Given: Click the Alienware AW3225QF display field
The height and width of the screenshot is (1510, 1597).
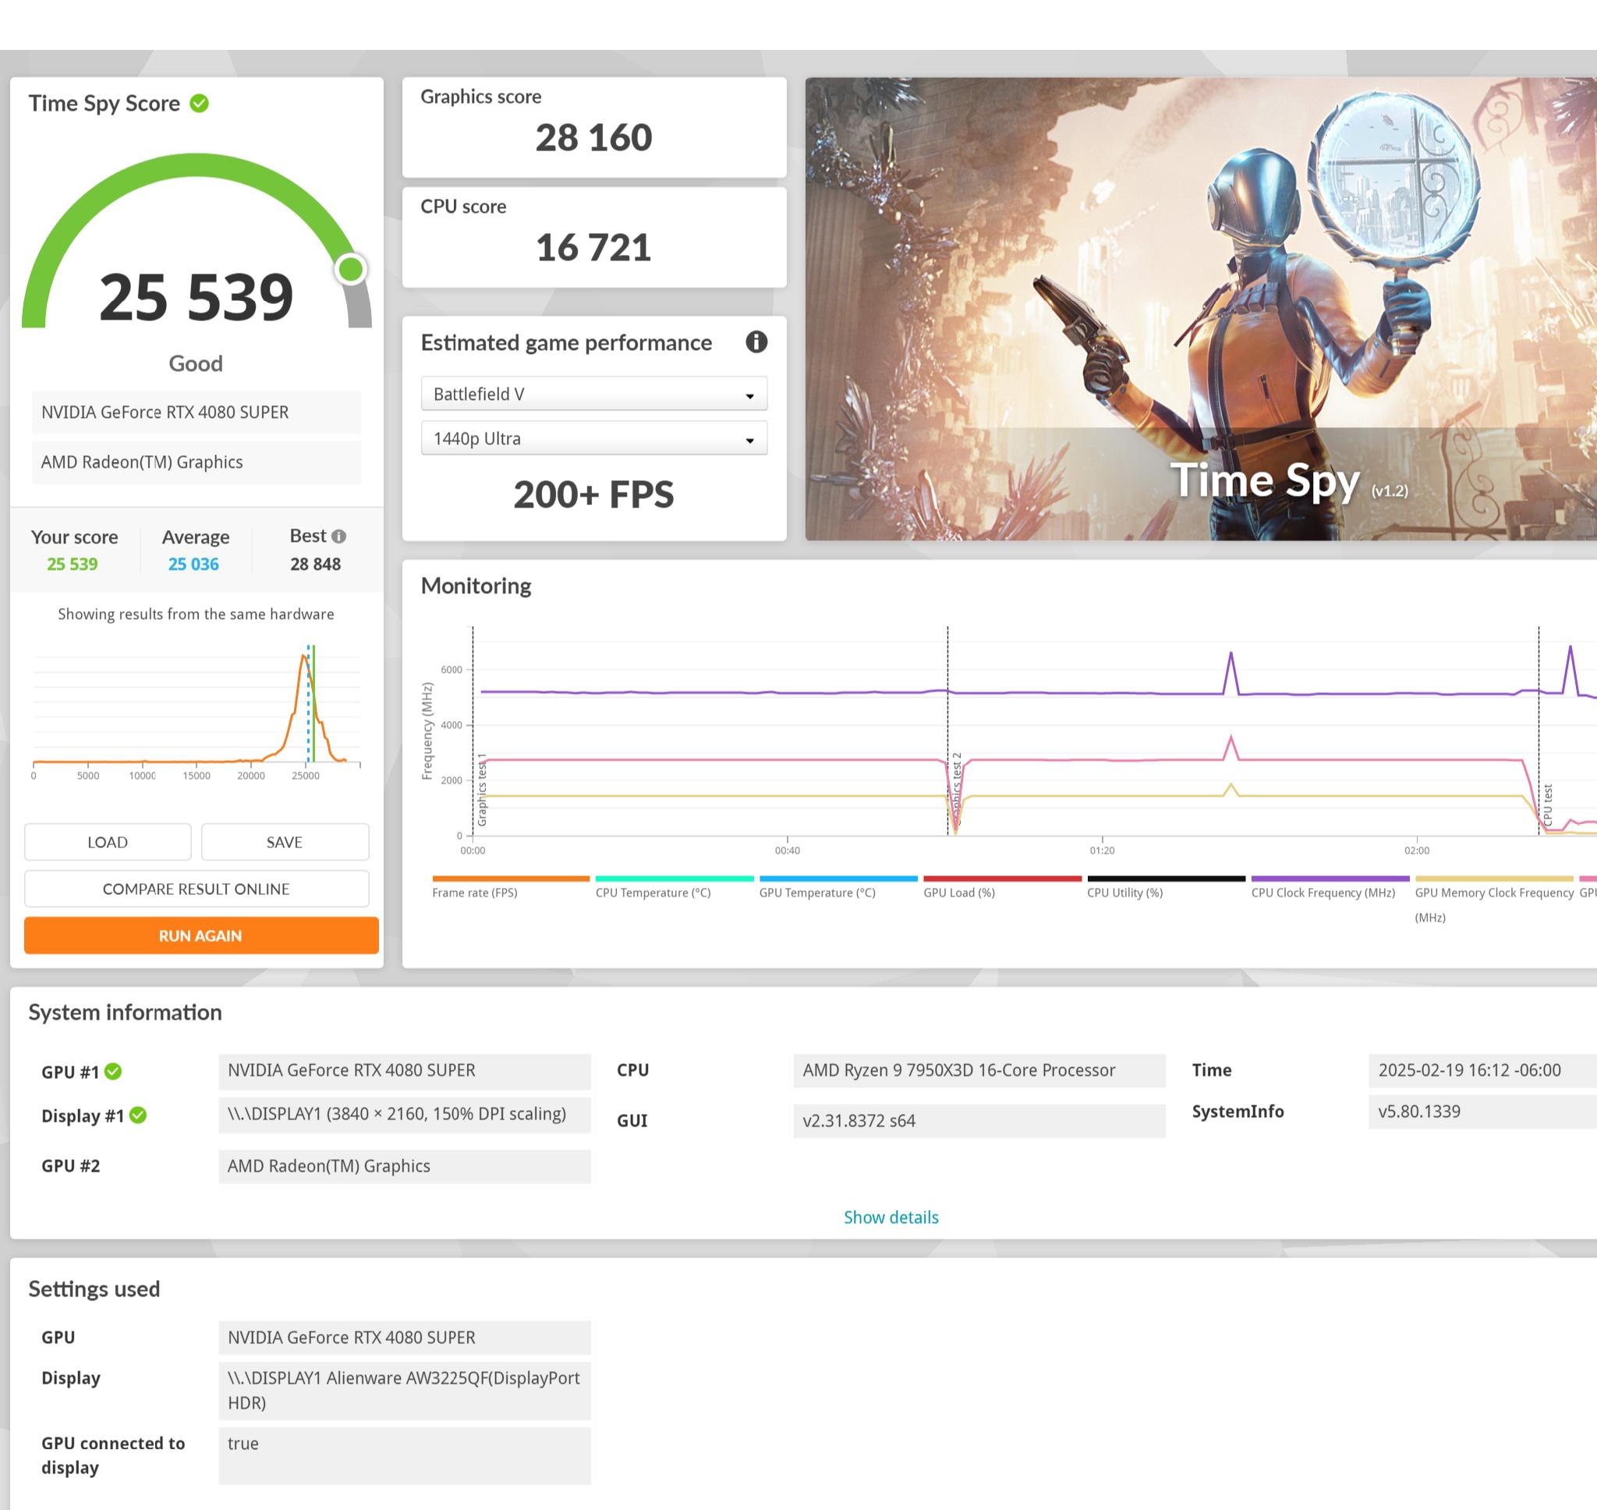Looking at the screenshot, I should (405, 1390).
